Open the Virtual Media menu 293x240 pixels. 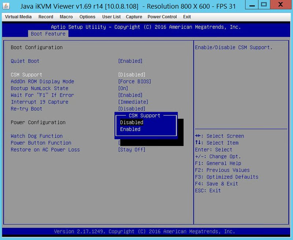click(x=18, y=17)
